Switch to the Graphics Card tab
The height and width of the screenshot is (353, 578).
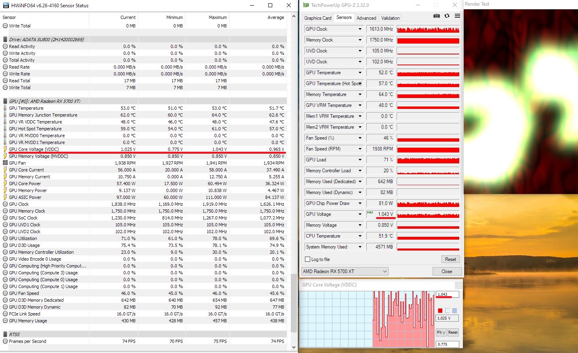[x=318, y=18]
